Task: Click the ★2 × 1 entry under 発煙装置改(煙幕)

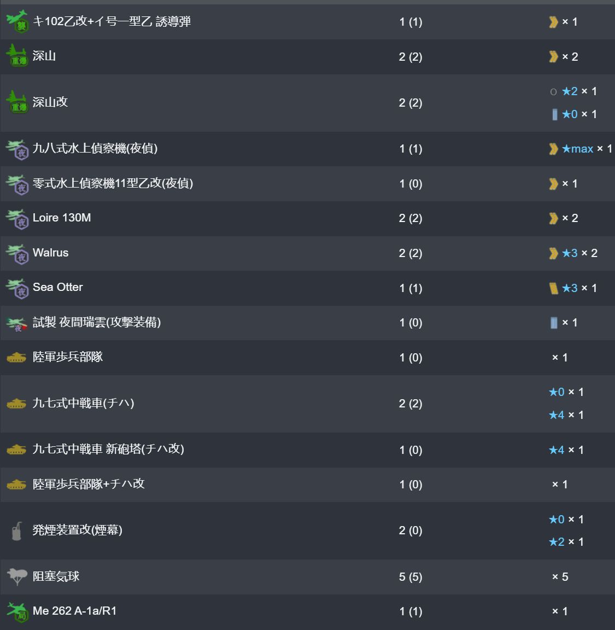Action: (x=566, y=542)
